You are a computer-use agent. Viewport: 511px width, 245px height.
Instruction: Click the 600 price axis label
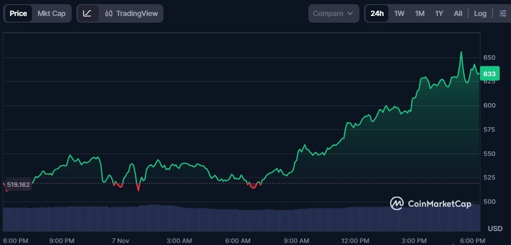coord(489,106)
